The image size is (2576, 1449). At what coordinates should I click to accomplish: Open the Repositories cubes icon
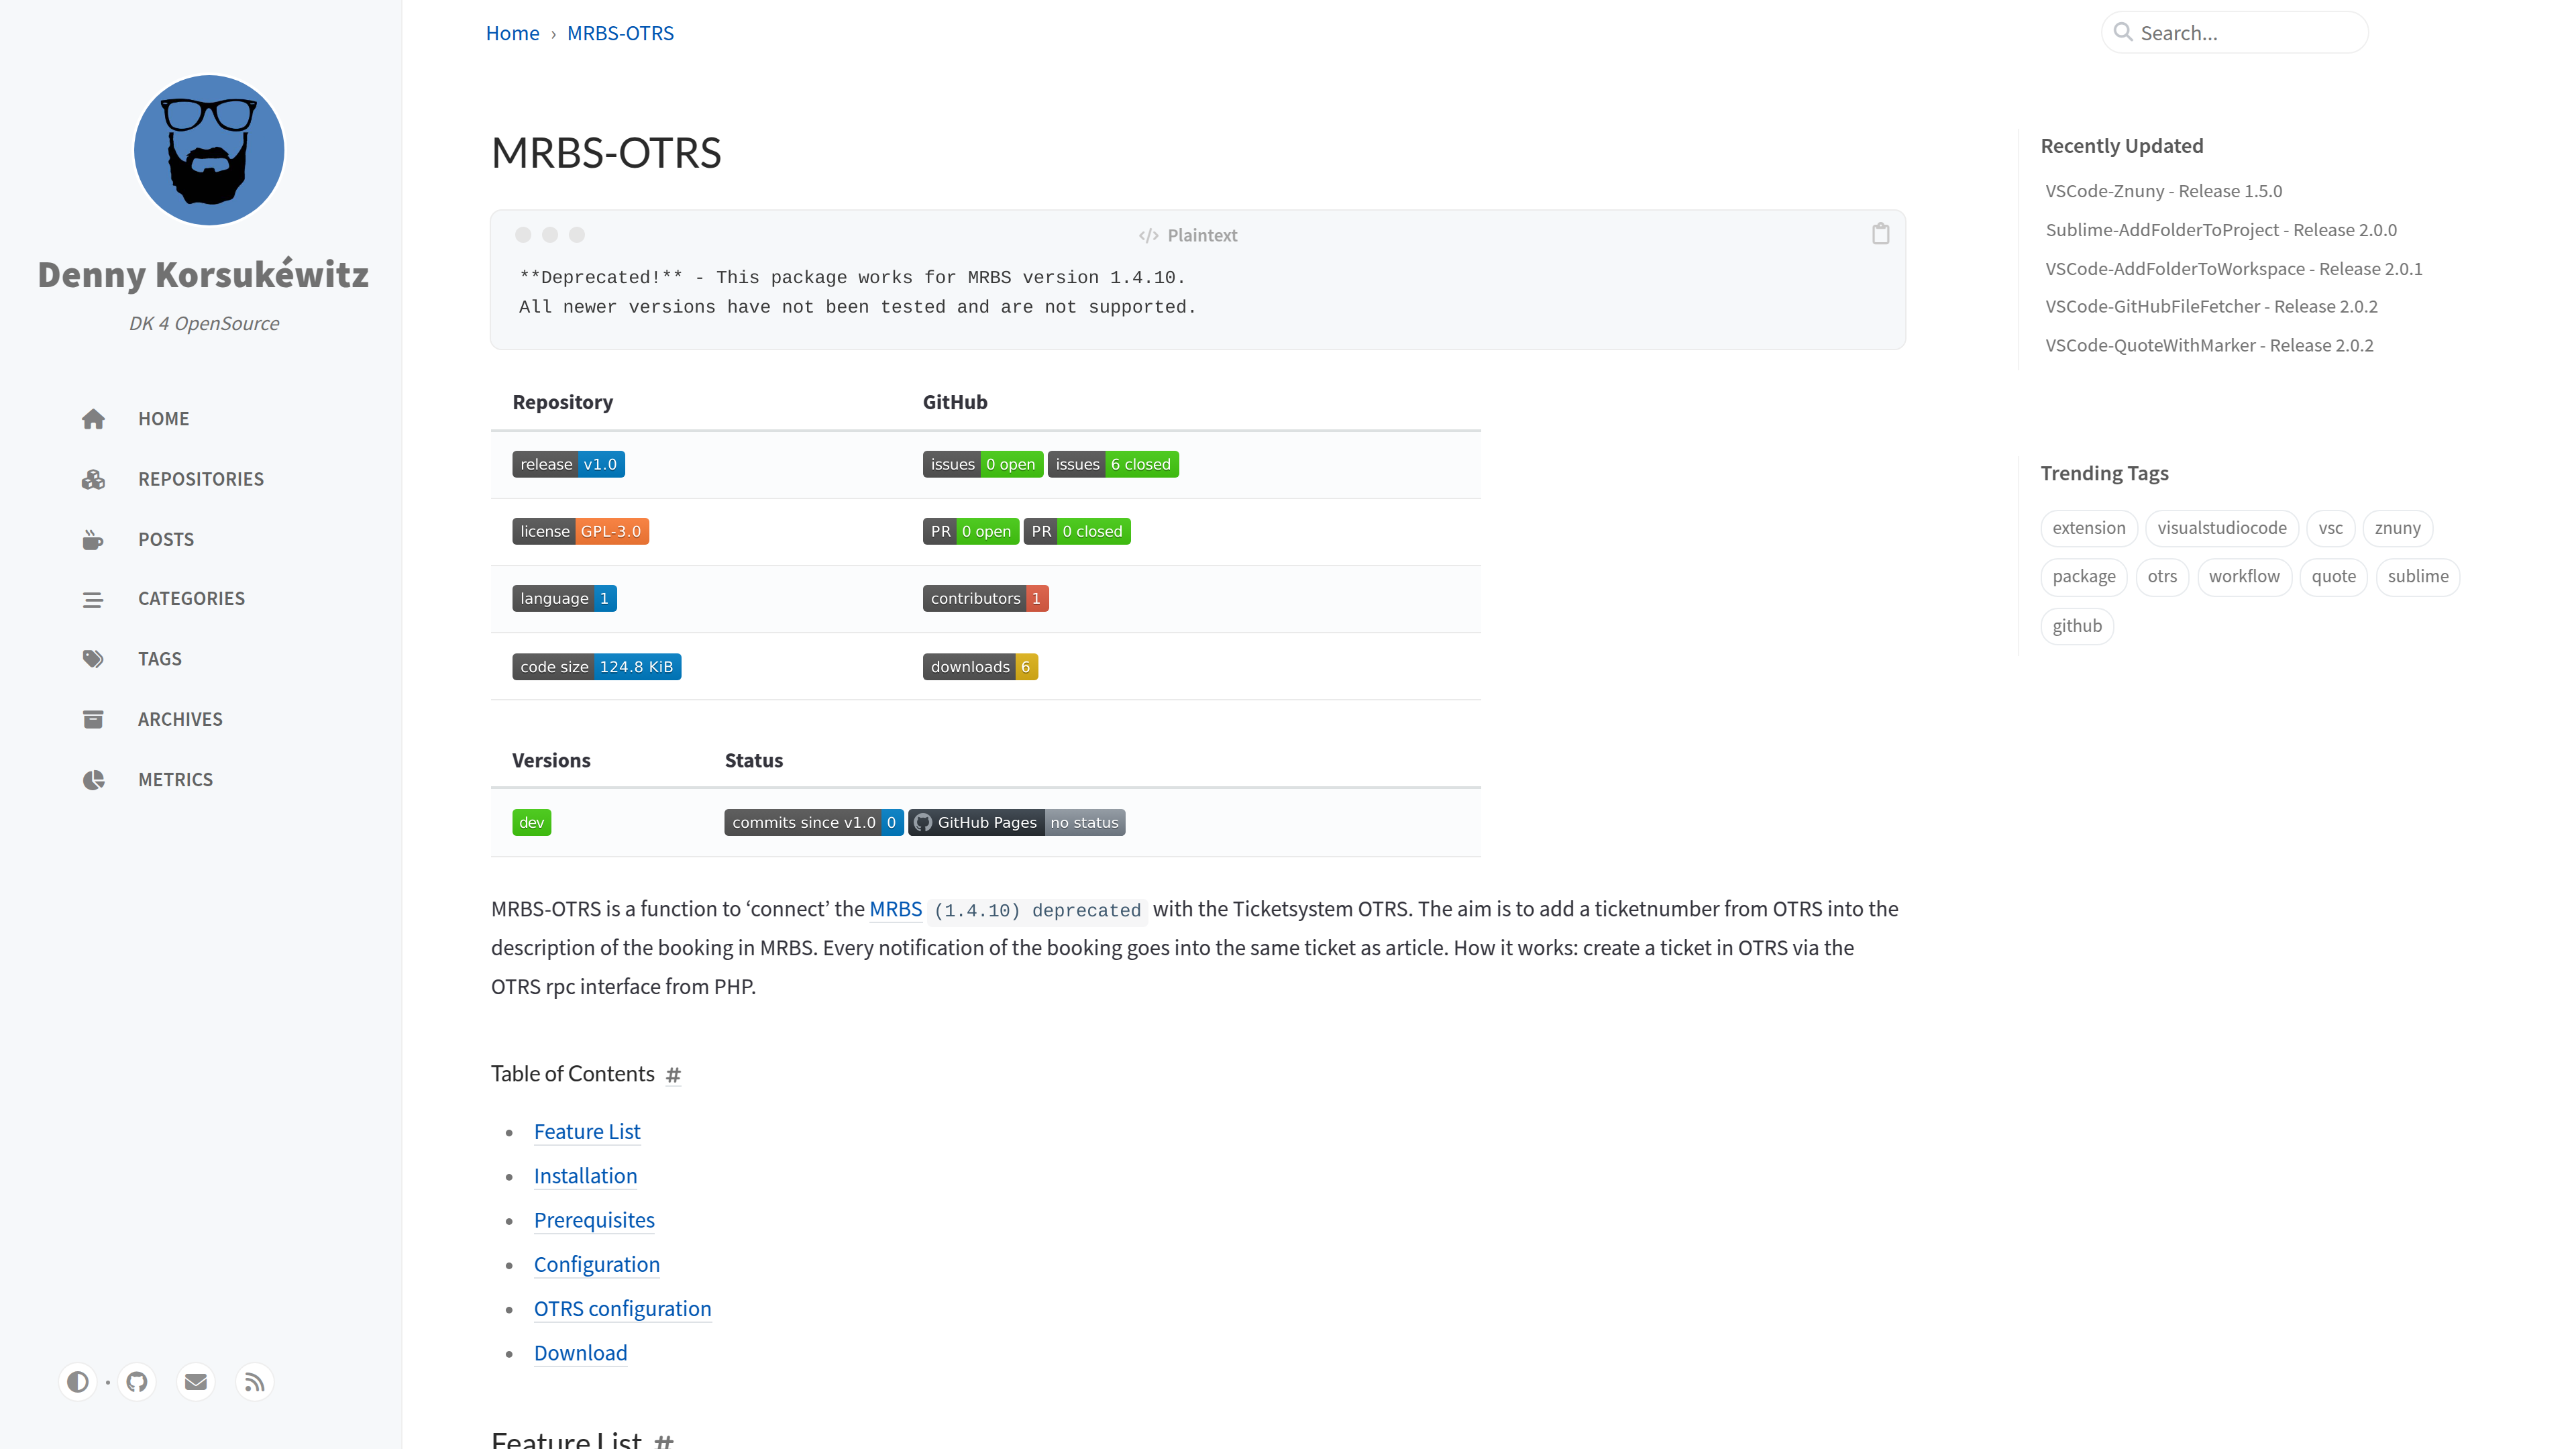[93, 479]
